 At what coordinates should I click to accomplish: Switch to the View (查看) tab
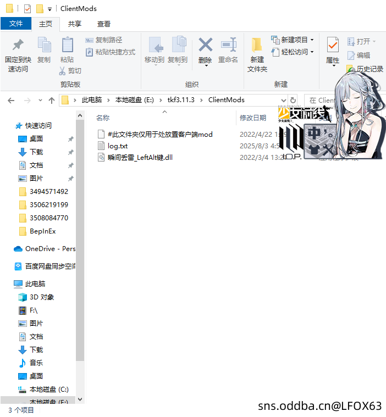pos(104,24)
